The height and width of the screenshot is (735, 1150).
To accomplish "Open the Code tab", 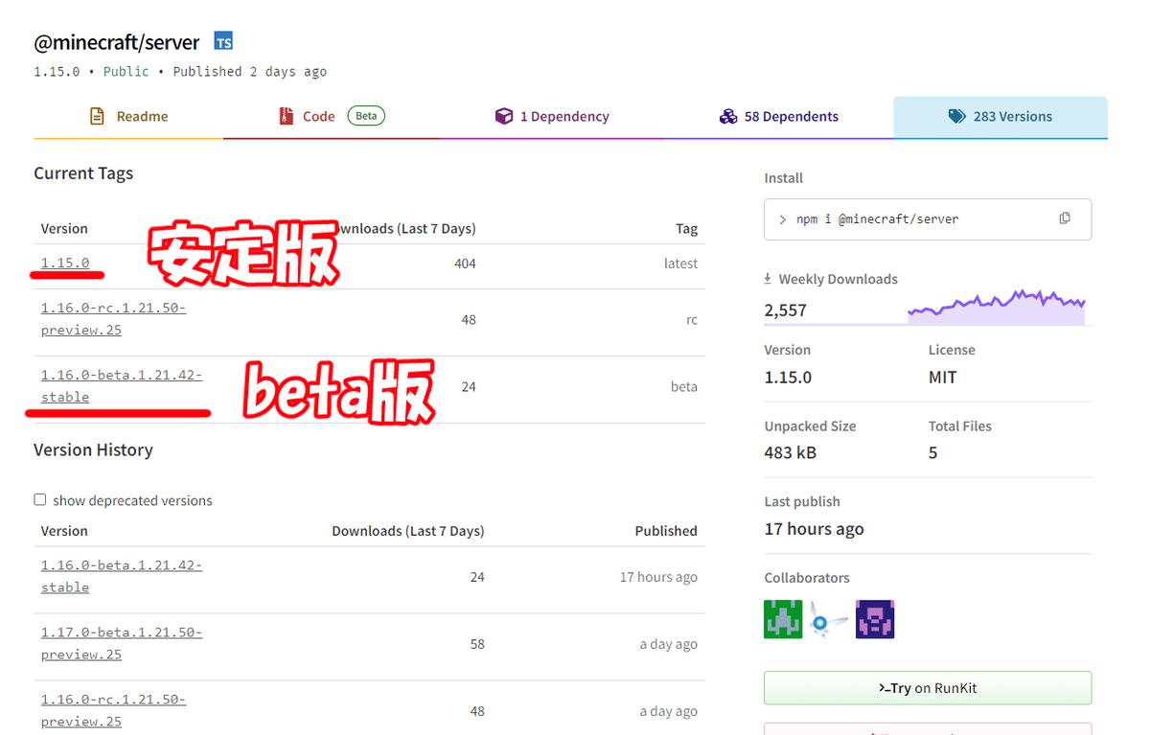I will click(x=332, y=116).
